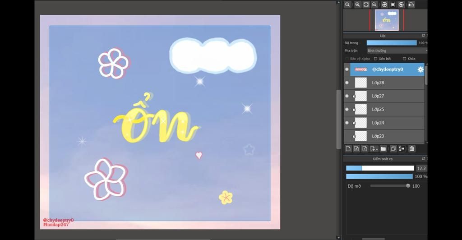Click scroll down arrow of canvas scrollbar
This screenshot has height=240, width=462.
[x=338, y=238]
